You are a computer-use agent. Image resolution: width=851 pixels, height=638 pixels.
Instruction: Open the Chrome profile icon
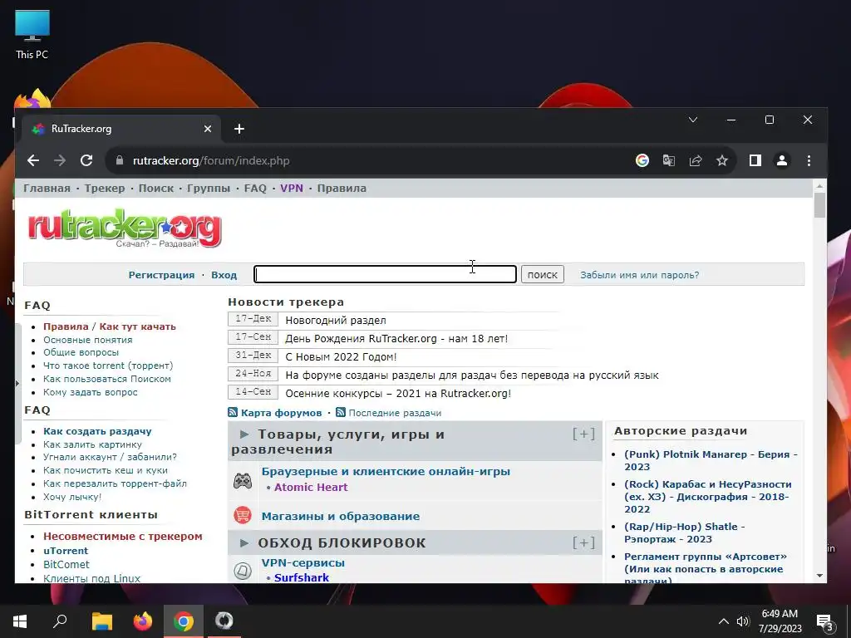tap(782, 160)
